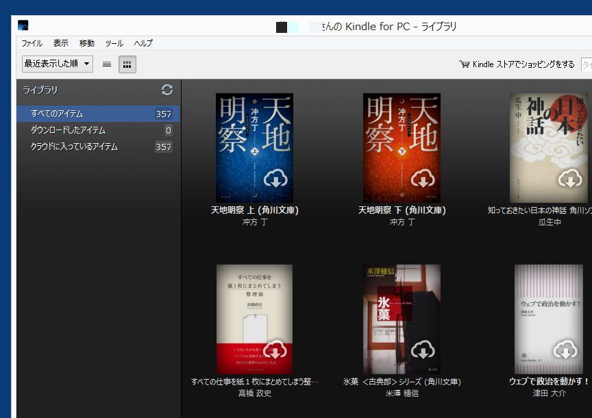Refresh the library with sync icon
Viewport: 592px width, 418px height.
point(167,90)
